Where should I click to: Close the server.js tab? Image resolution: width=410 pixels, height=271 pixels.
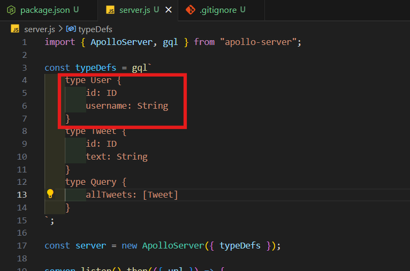coord(169,10)
